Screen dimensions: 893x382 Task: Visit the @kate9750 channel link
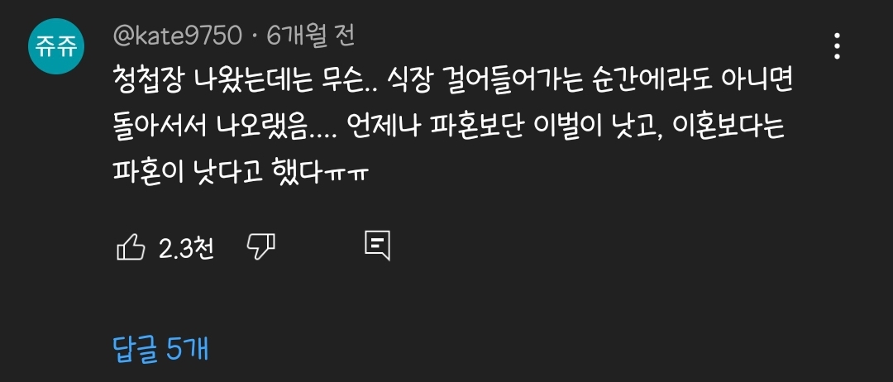click(x=178, y=36)
